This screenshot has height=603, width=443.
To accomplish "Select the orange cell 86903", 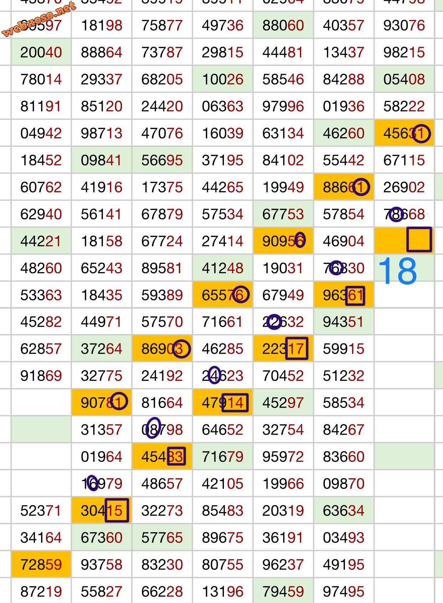I will pyautogui.click(x=162, y=349).
